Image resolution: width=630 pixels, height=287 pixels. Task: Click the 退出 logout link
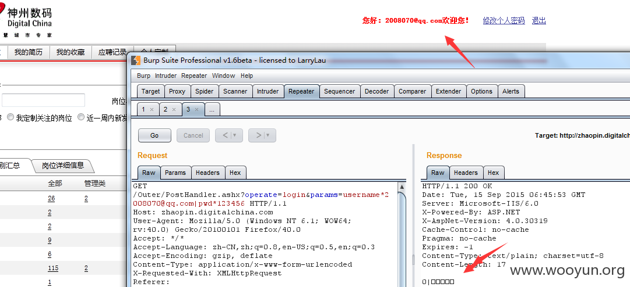click(x=539, y=21)
